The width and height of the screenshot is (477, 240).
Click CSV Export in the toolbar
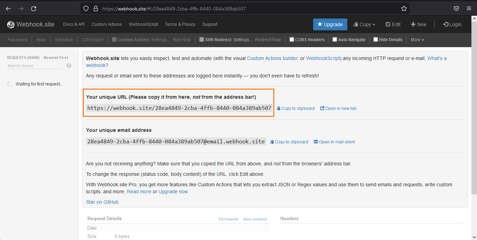point(93,40)
